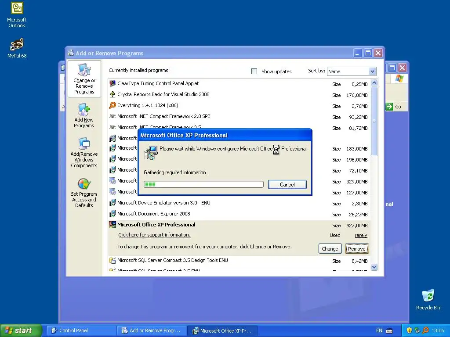450x337 pixels.
Task: Click Crystal Reports Basic program icon
Action: coord(112,94)
